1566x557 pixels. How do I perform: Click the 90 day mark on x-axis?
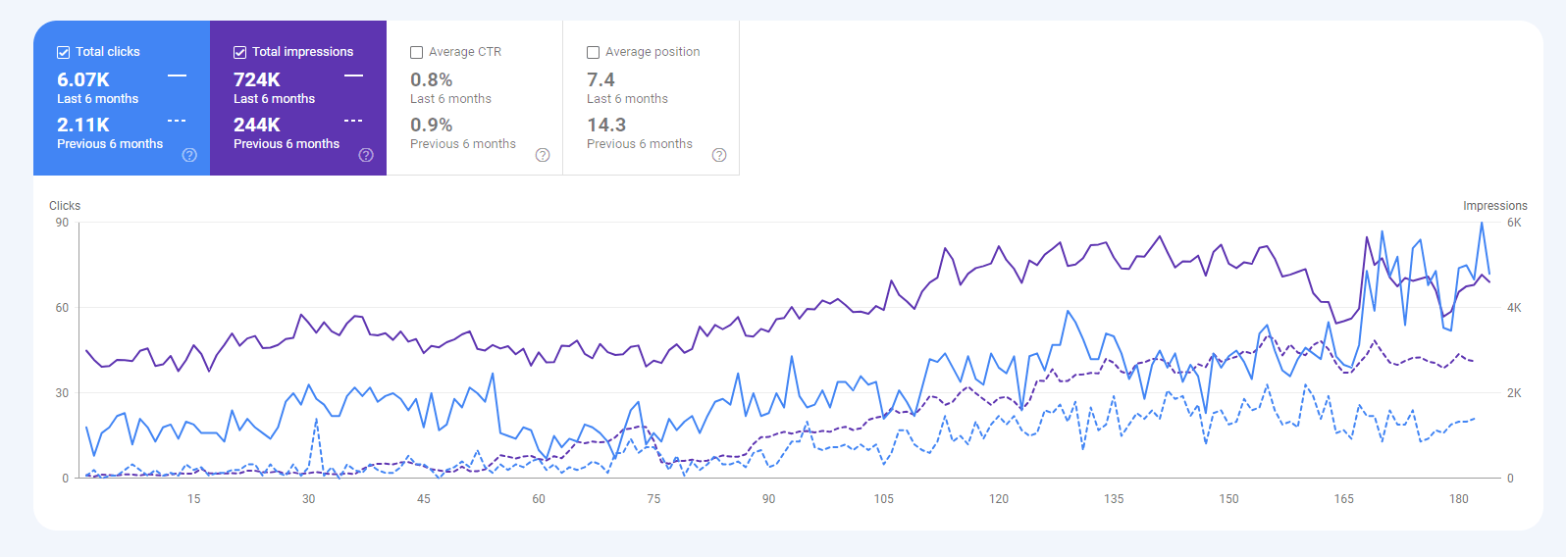768,499
